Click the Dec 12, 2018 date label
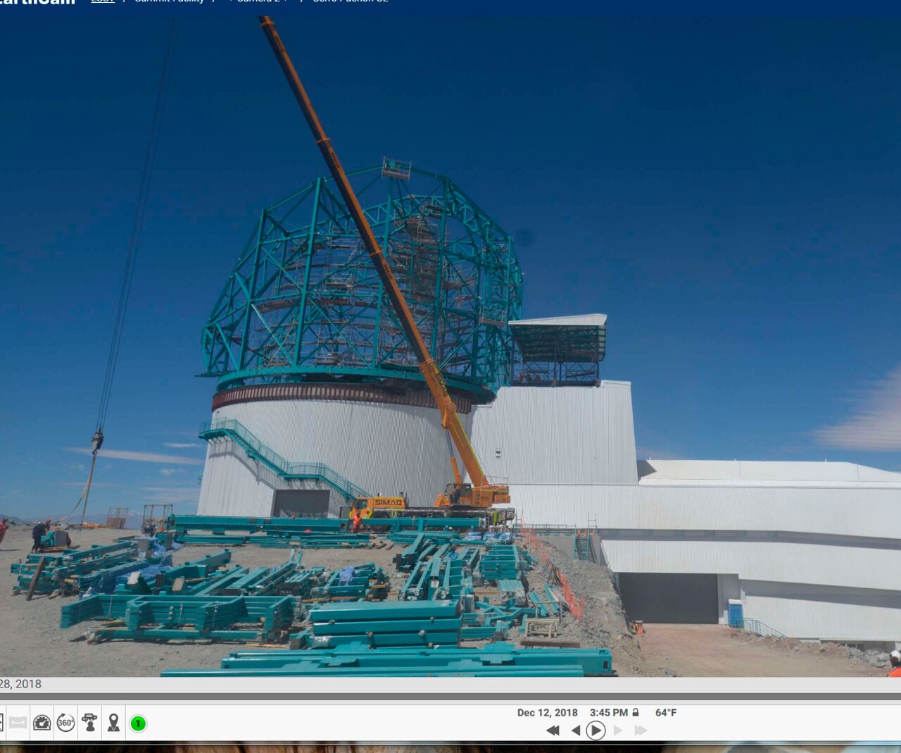Screen dimensions: 901x753 [x=547, y=712]
